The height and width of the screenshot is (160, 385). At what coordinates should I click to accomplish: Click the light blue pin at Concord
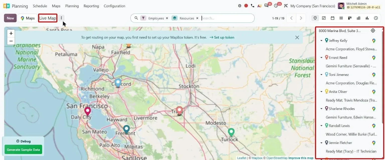118,83
